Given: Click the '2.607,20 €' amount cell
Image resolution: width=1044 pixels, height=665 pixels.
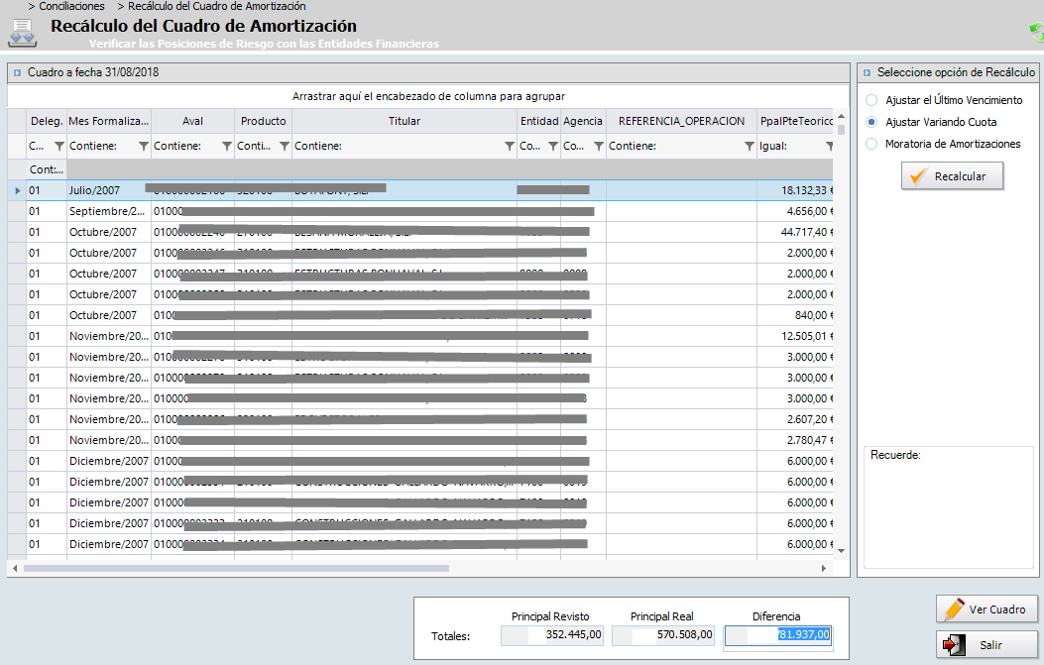Looking at the screenshot, I should click(x=795, y=419).
